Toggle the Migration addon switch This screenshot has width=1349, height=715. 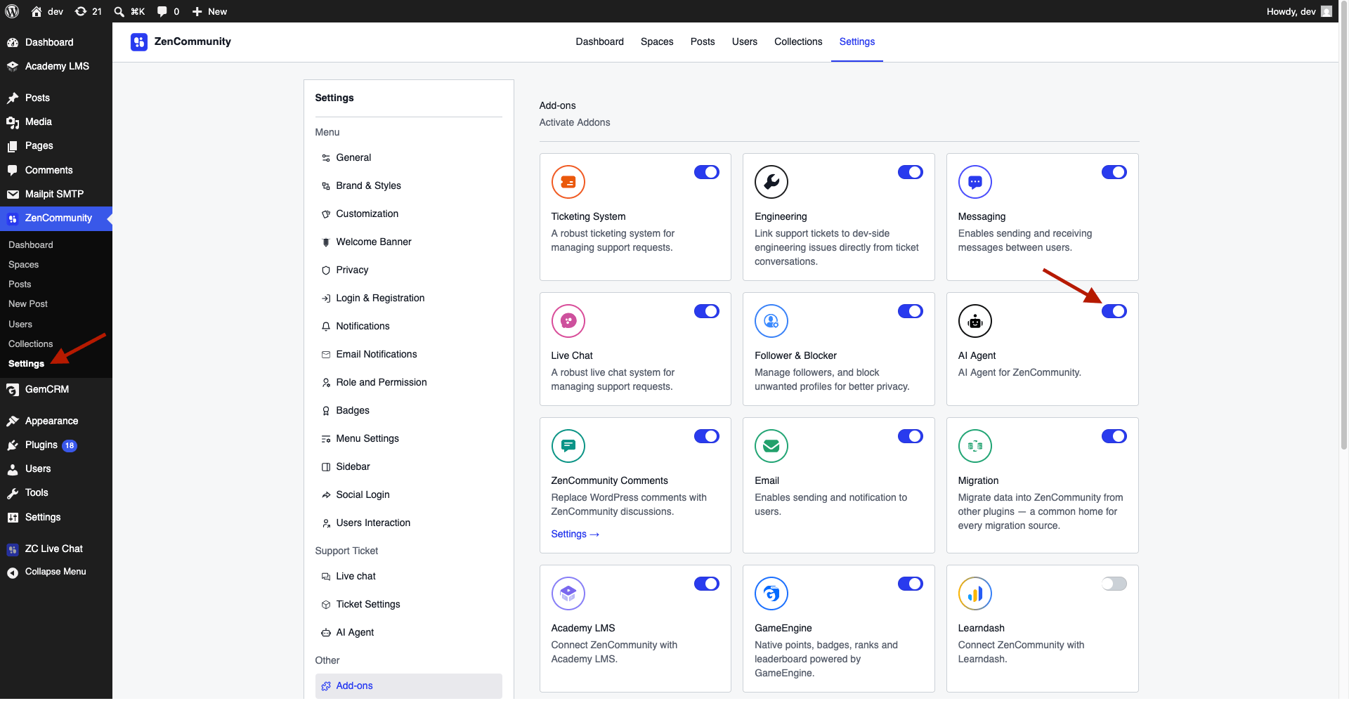click(1114, 436)
